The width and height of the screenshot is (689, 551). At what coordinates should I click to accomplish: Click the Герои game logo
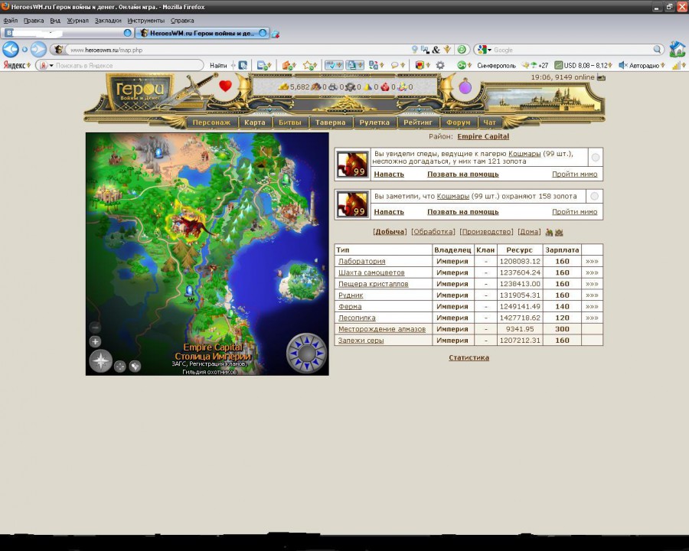pyautogui.click(x=140, y=91)
